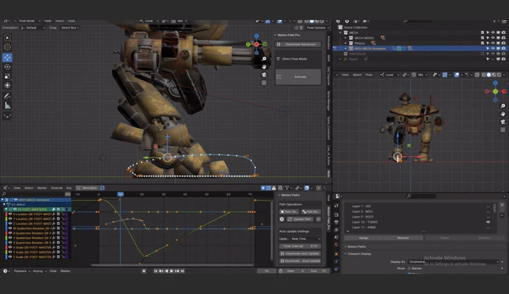Toggle render camera icon for MCH-MECH-Armature
This screenshot has width=509, height=294.
coord(504,49)
